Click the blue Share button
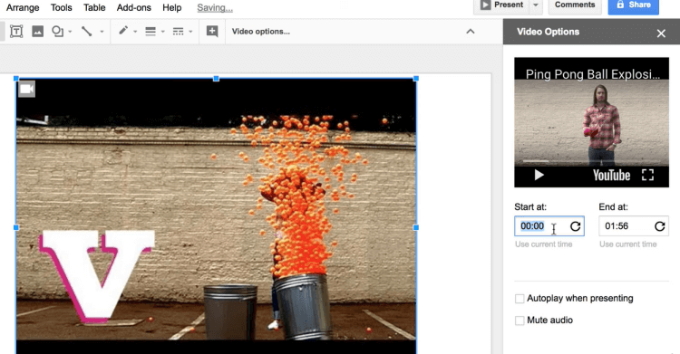 point(633,5)
